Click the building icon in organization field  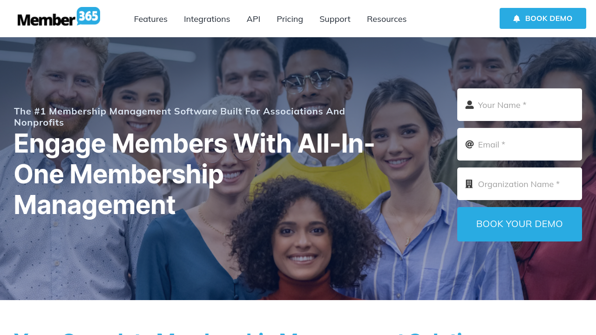pos(469,184)
